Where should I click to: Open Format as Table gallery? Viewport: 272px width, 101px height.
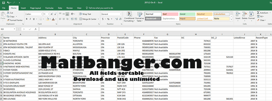click(x=140, y=17)
